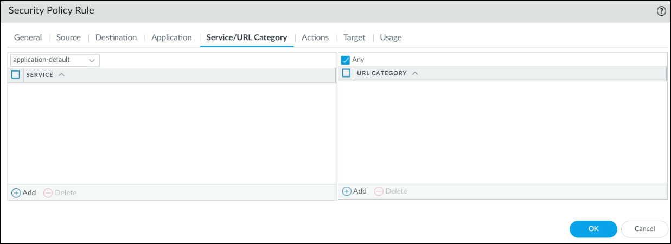Viewport: 671px width, 244px height.
Task: Click the help question mark icon
Action: pos(661,11)
